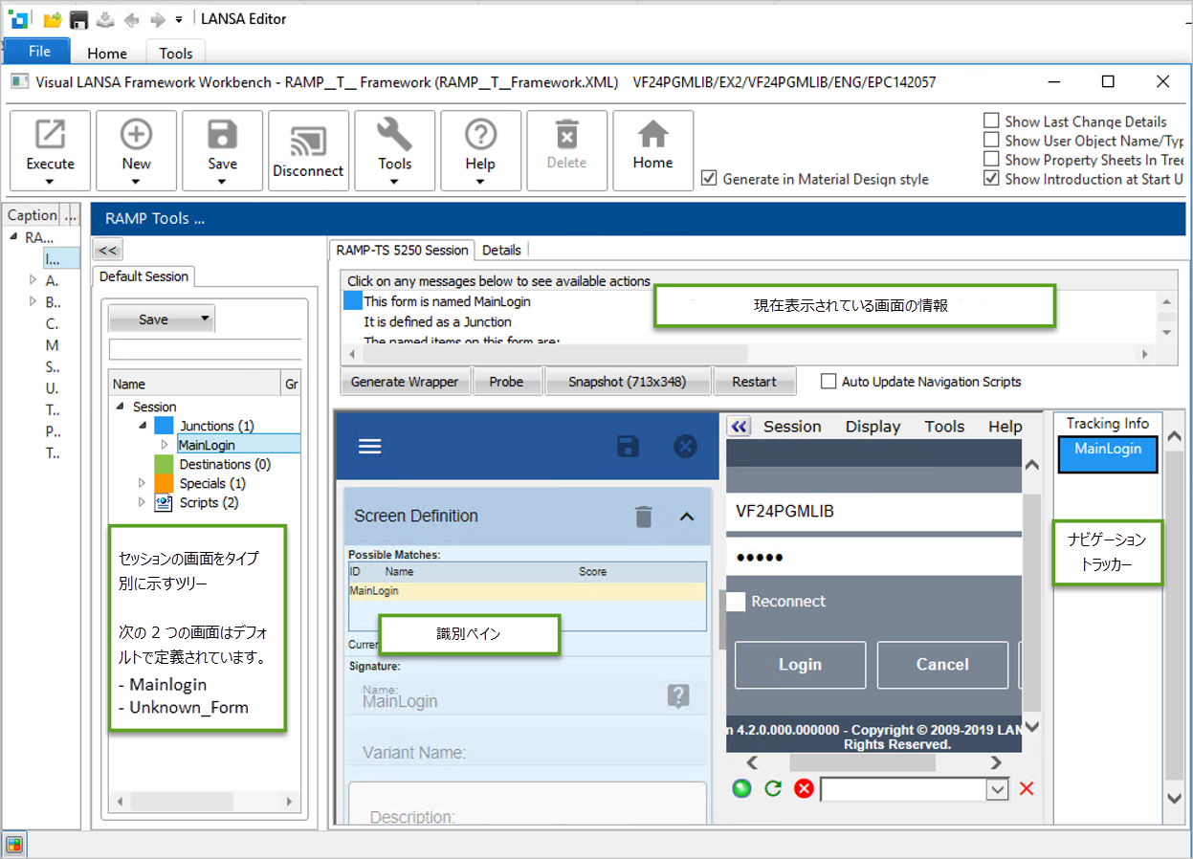Image resolution: width=1193 pixels, height=859 pixels.
Task: Expand the Specials tree node
Action: pos(144,483)
